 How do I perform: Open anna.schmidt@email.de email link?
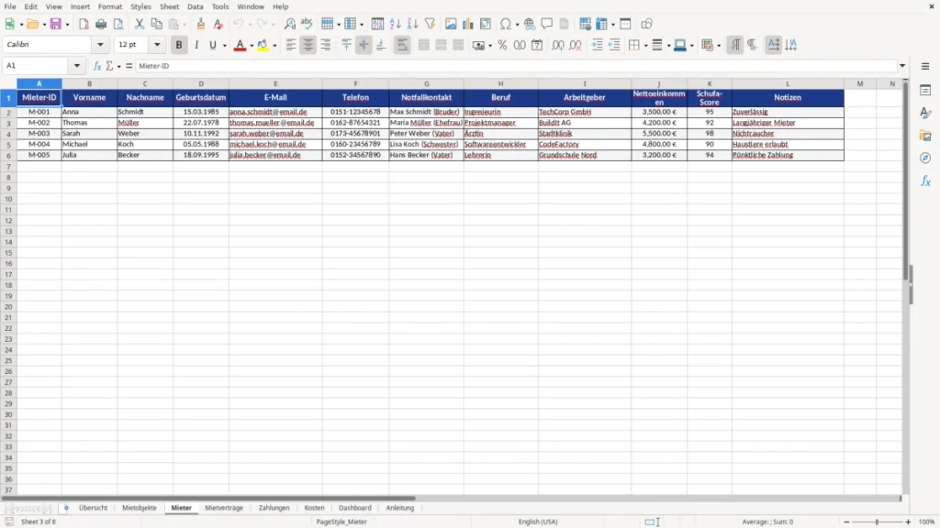tap(268, 112)
